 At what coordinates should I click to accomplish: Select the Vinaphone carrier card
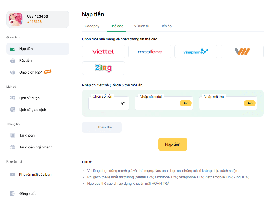pos(196,52)
